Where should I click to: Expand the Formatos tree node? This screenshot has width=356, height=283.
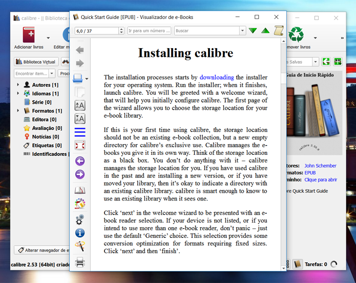18,110
